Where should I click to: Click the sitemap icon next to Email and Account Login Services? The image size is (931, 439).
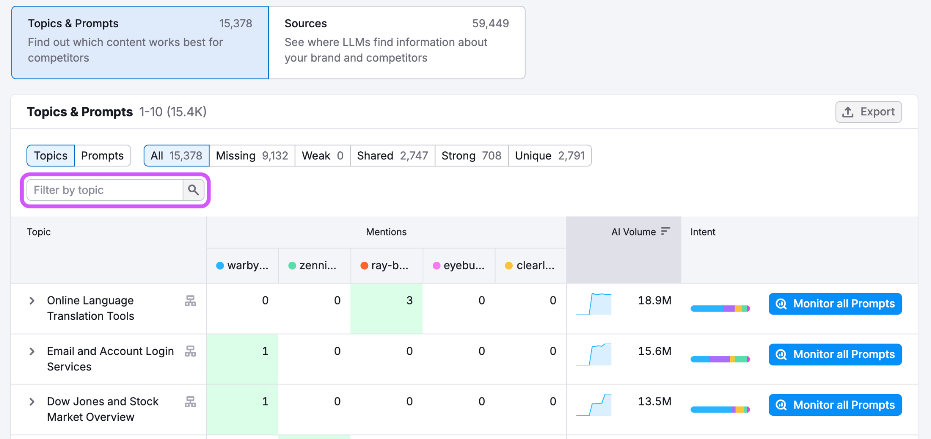point(191,351)
